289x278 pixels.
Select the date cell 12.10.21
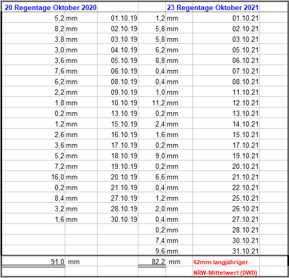tap(226, 103)
